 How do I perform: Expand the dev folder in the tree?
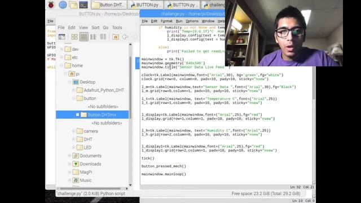click(x=61, y=49)
